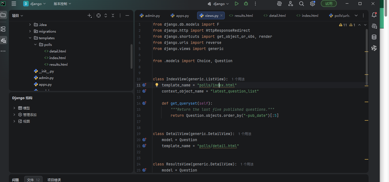The image size is (389, 182).
Task: Show more tool windows ellipsis on left bar
Action: [x=3, y=51]
